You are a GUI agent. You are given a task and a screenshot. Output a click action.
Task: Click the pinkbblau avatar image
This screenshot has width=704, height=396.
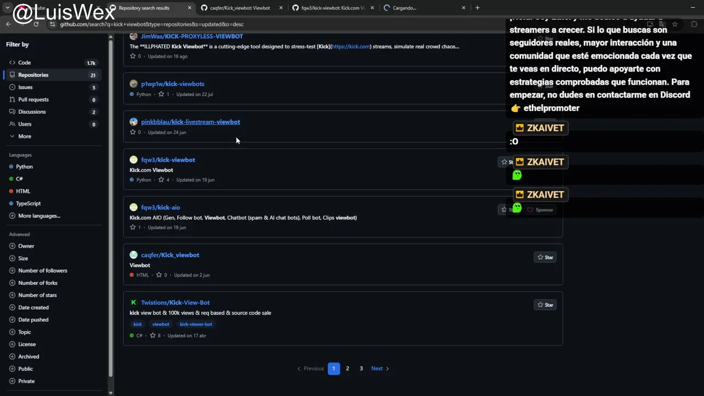pyautogui.click(x=134, y=122)
